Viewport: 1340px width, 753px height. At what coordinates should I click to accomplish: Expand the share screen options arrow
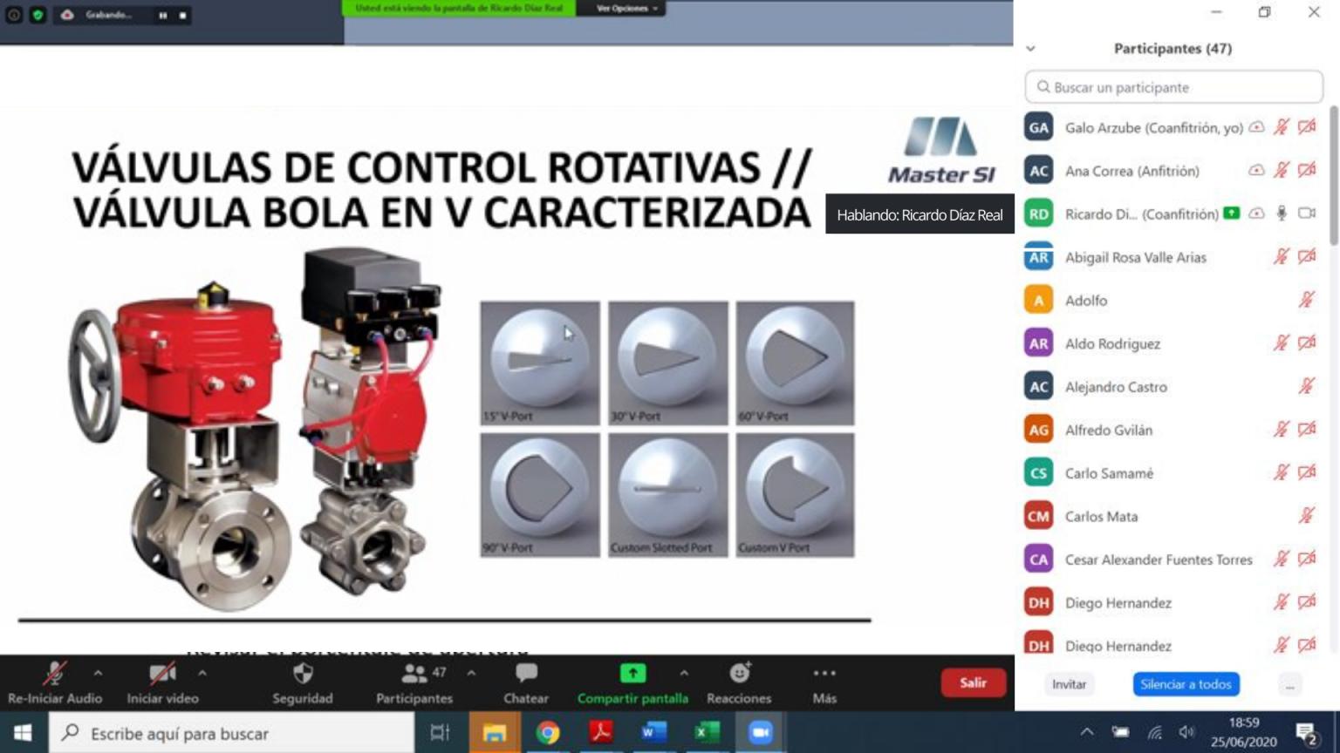[684, 673]
